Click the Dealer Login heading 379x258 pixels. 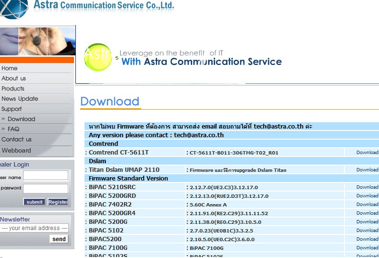pyautogui.click(x=14, y=165)
